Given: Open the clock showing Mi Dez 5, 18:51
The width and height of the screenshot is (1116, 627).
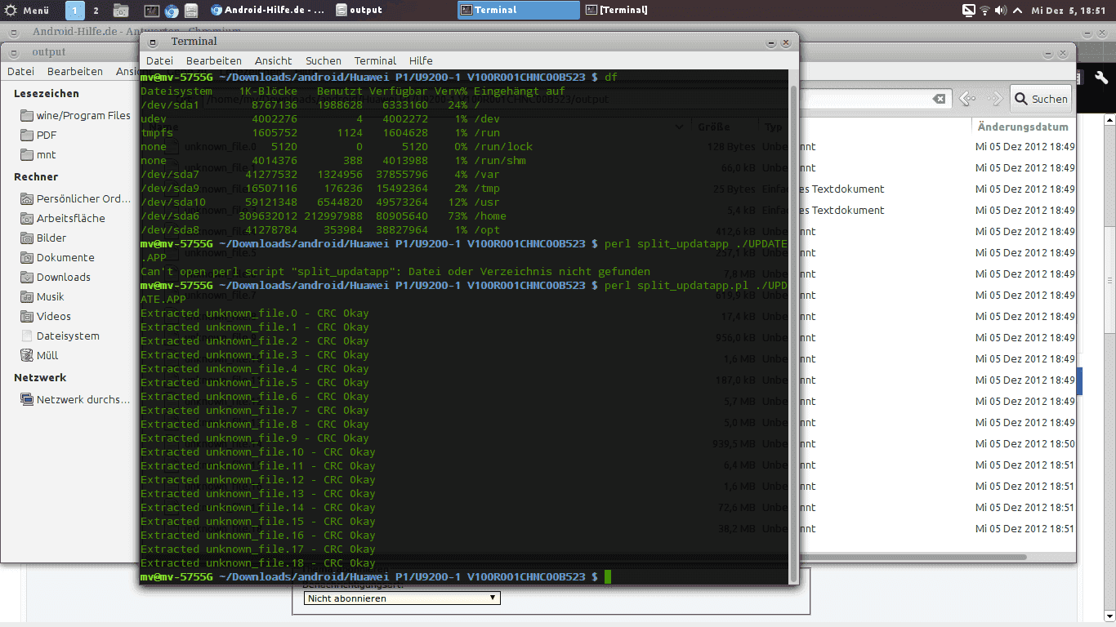Looking at the screenshot, I should click(x=1070, y=11).
